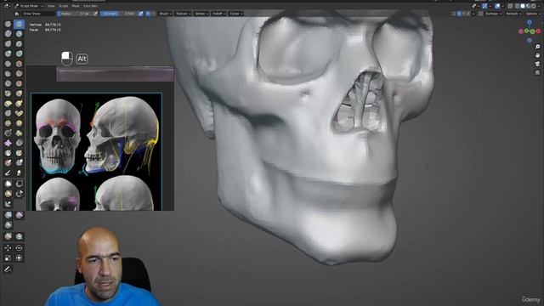Open the Remesh dropdown
This screenshot has height=306, width=544.
click(x=513, y=14)
